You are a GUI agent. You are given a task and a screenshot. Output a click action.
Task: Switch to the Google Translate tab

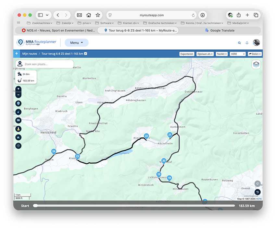pos(220,31)
